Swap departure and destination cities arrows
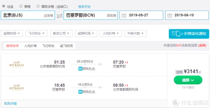This screenshot has height=108, width=210. (60, 16)
